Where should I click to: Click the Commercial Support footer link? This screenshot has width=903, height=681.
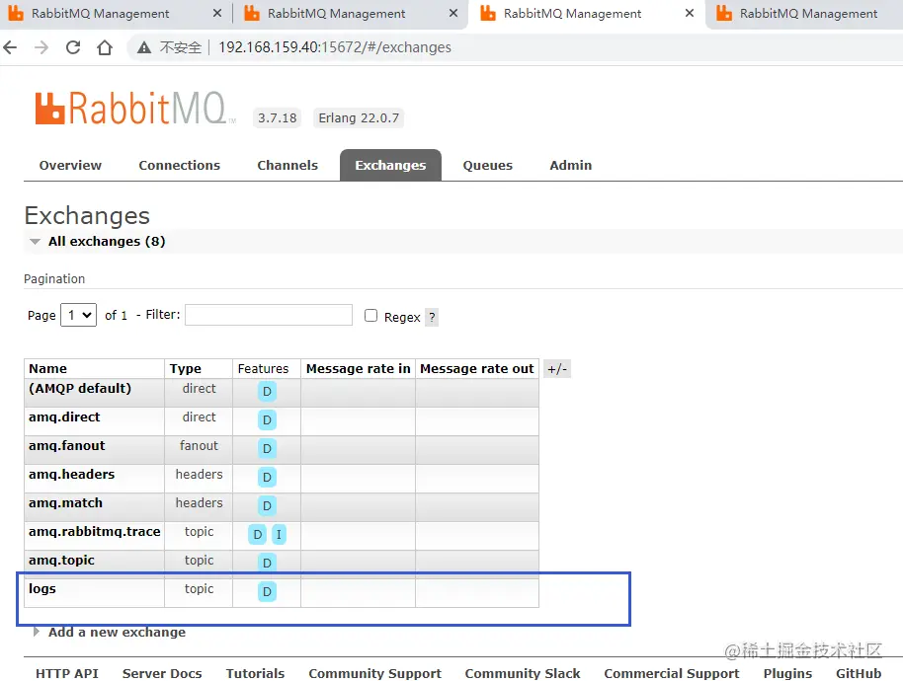tap(672, 673)
